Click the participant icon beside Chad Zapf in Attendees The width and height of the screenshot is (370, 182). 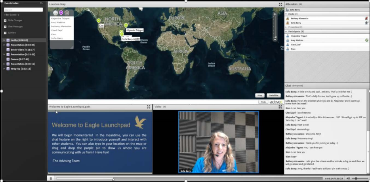[x=288, y=45]
